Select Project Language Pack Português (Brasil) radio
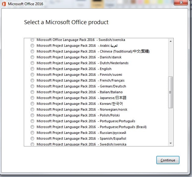 click(32, 127)
